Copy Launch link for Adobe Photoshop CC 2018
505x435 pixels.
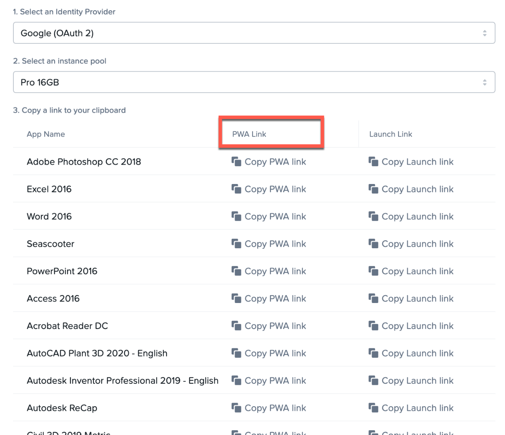417,162
